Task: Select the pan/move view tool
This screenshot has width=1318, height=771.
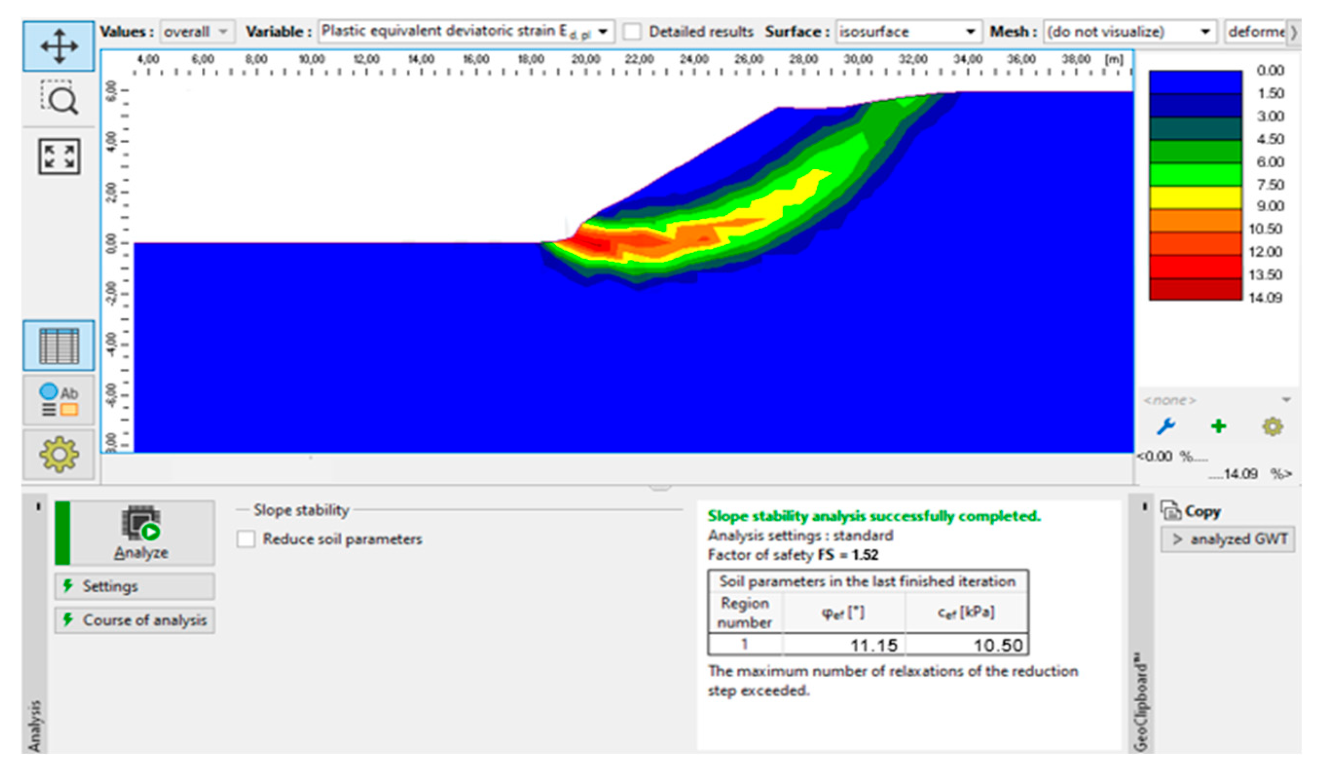Action: [58, 46]
